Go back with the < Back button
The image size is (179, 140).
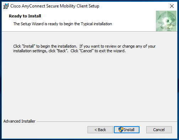click(100, 130)
